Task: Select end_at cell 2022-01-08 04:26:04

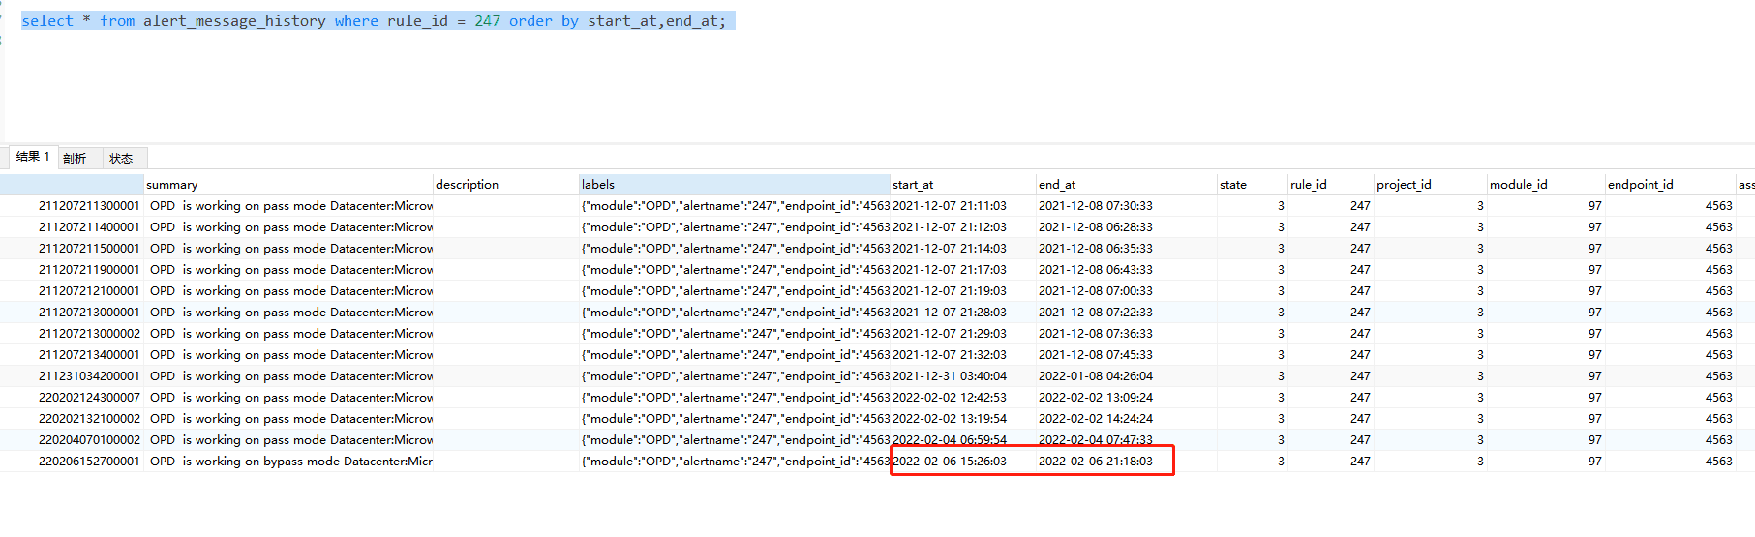Action: pyautogui.click(x=1095, y=376)
